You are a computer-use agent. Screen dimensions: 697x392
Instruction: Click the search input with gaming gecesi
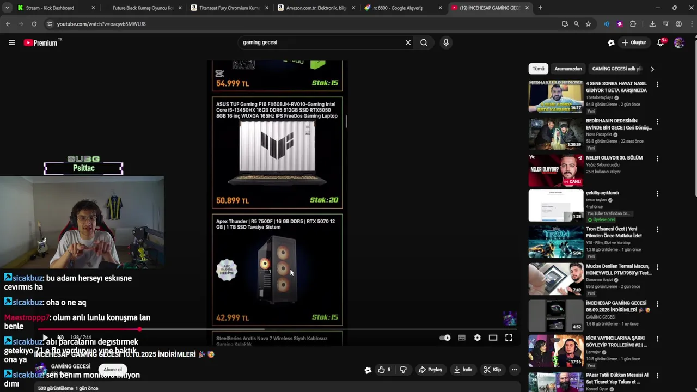pos(321,42)
